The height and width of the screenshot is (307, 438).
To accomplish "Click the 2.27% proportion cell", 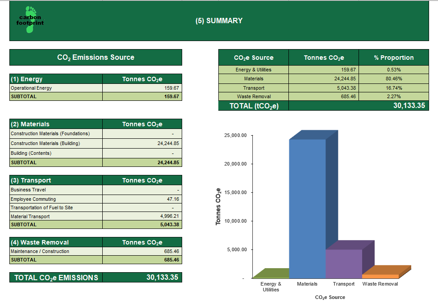I will point(394,96).
